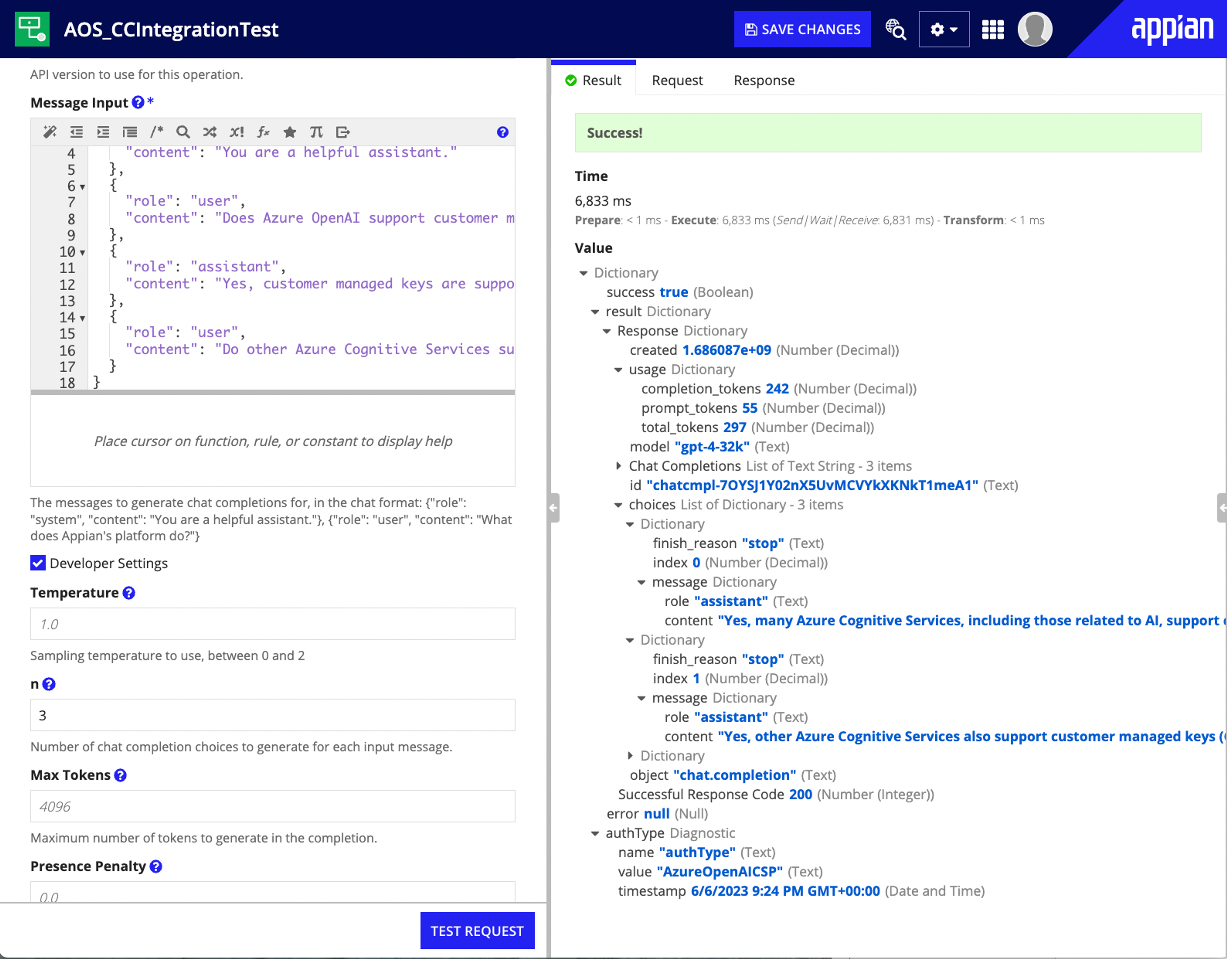Click the Max Tokens input field
The image size is (1227, 959).
pyautogui.click(x=273, y=806)
